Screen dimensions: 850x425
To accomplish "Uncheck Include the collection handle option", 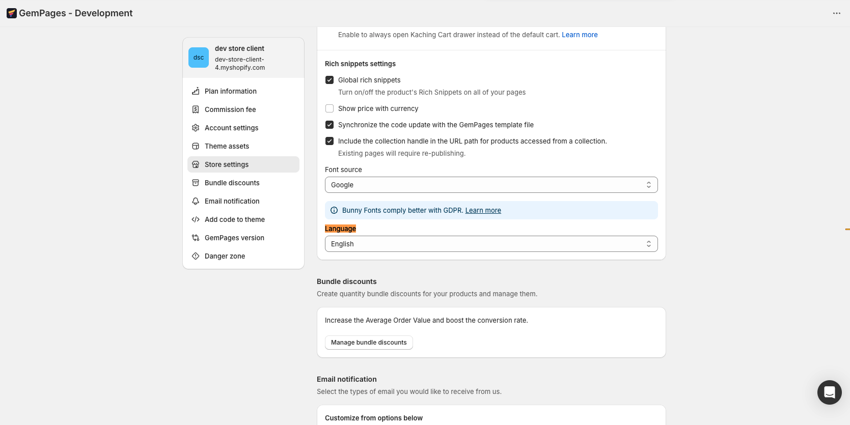I will click(330, 141).
